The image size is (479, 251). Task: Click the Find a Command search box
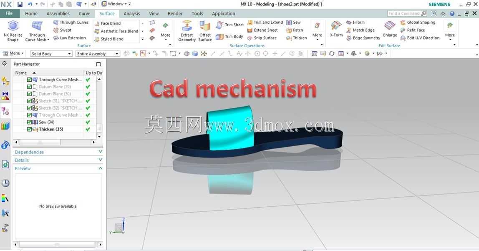pos(407,13)
